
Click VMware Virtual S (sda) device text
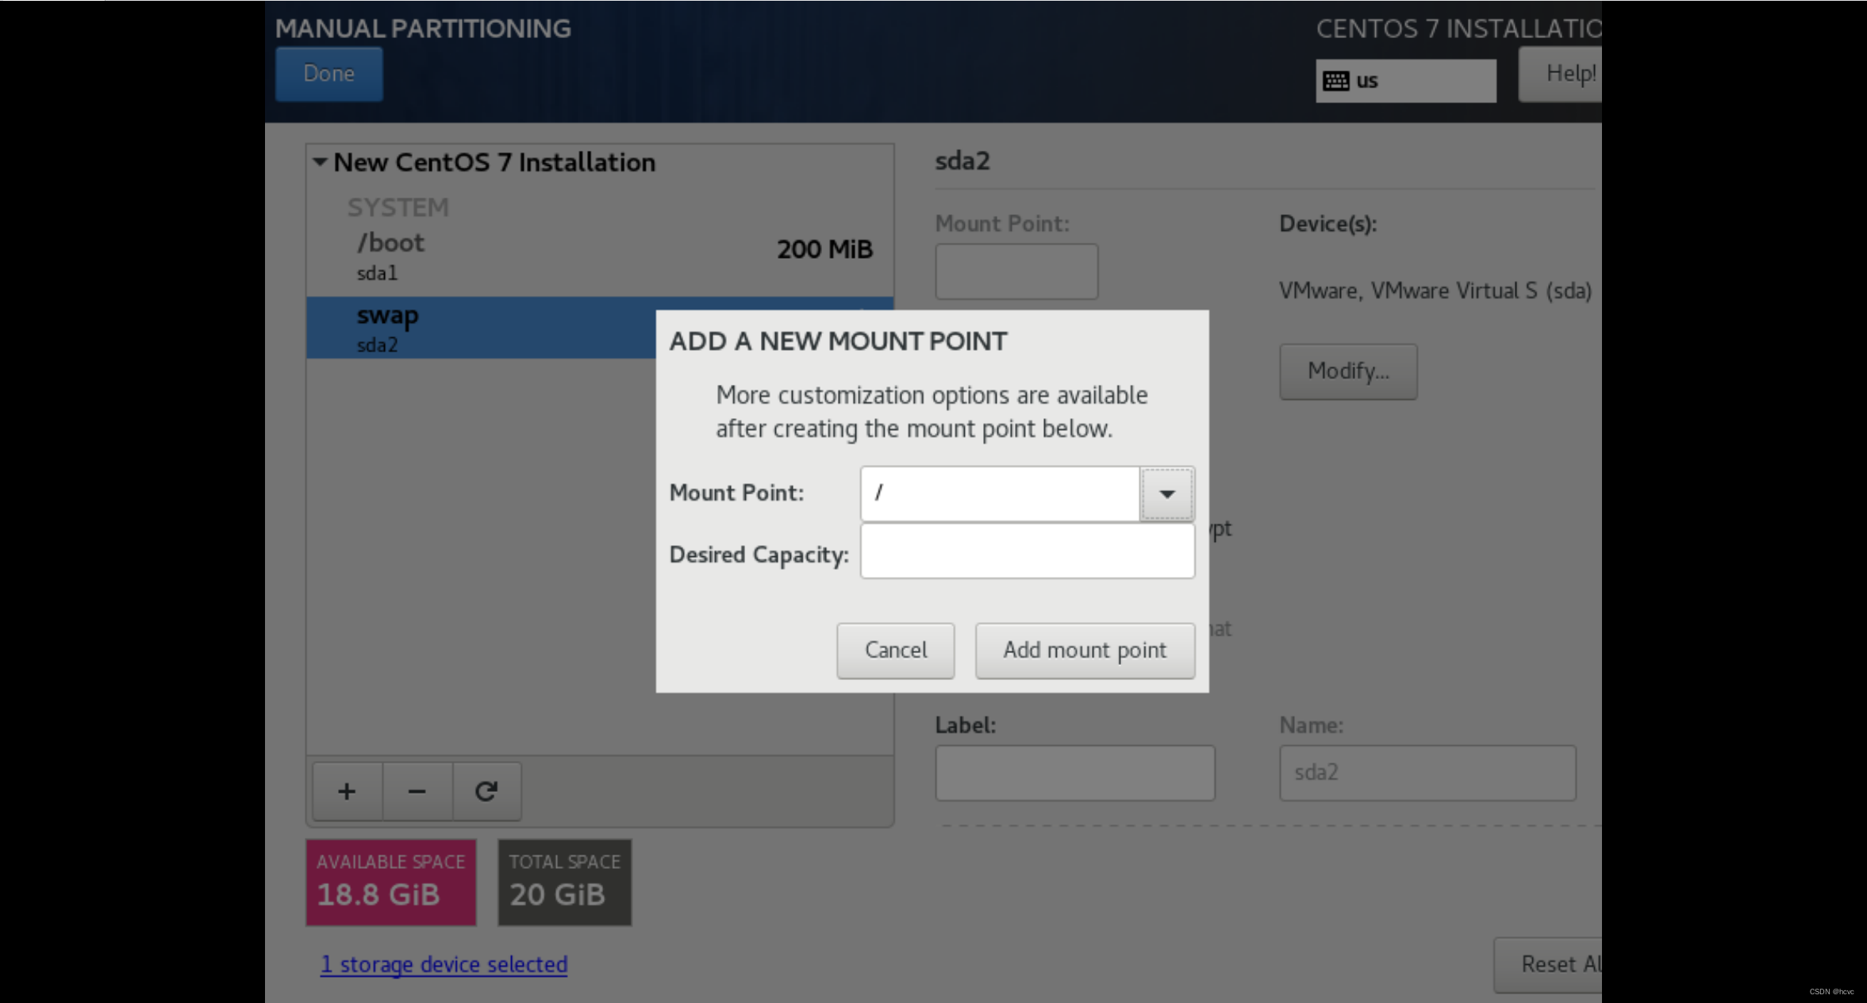pyautogui.click(x=1435, y=291)
